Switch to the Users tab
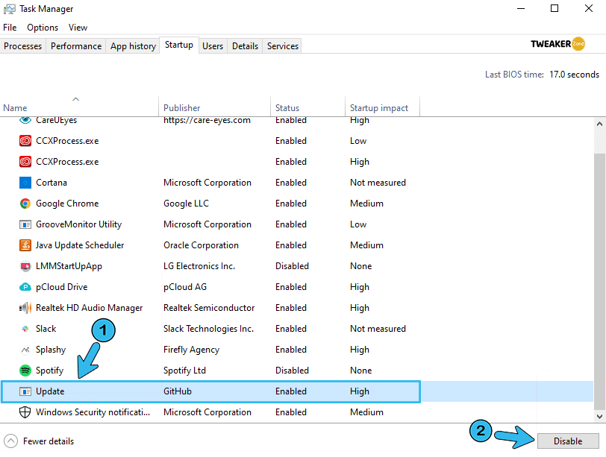The height and width of the screenshot is (457, 606). pos(213,46)
